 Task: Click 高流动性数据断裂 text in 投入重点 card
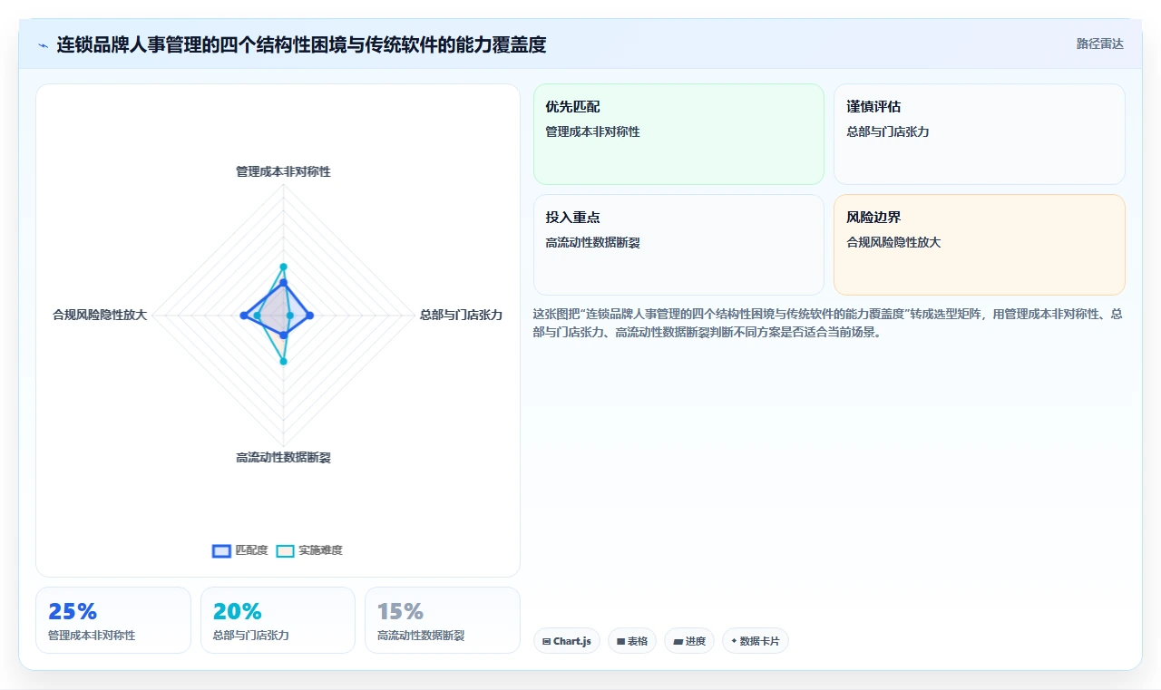point(592,242)
